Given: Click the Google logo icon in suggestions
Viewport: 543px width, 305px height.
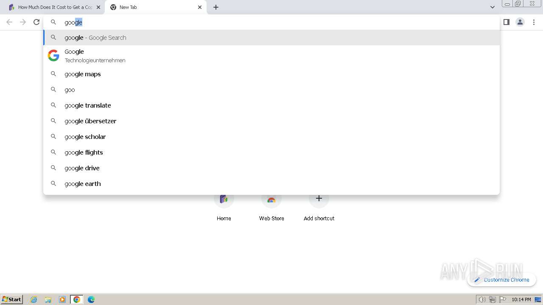Looking at the screenshot, I should [53, 55].
